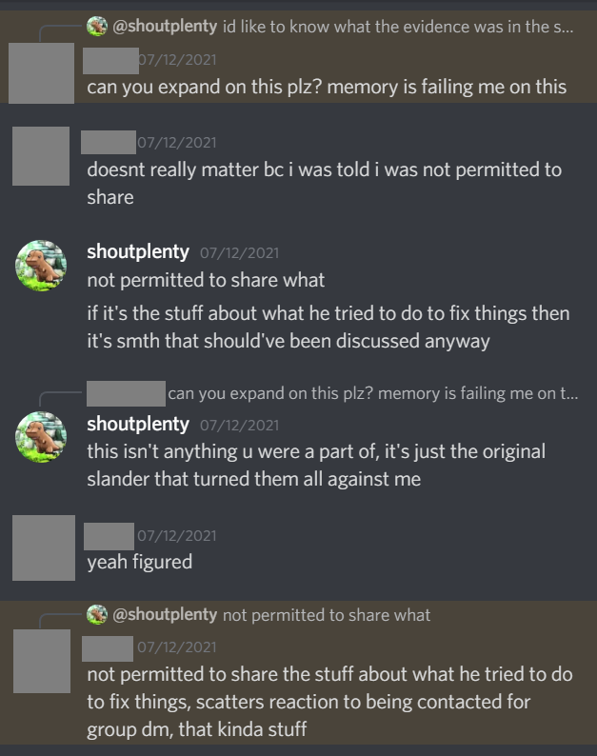The width and height of the screenshot is (597, 756).
Task: Click shoutplenty's avatar beside 'this isn't anything u were' message
Action: pyautogui.click(x=41, y=435)
